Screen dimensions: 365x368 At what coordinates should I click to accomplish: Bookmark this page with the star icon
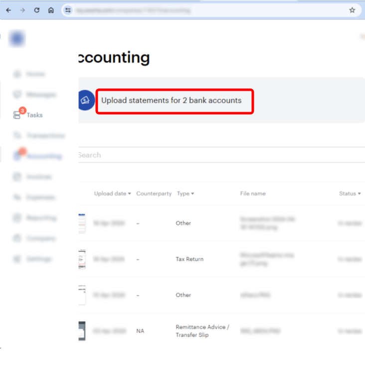[352, 10]
